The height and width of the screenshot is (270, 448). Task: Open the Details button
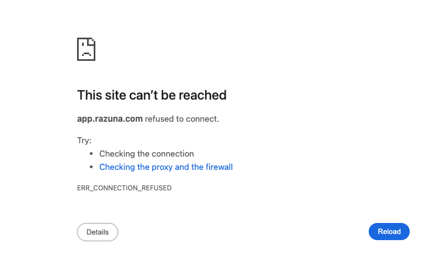tap(98, 232)
